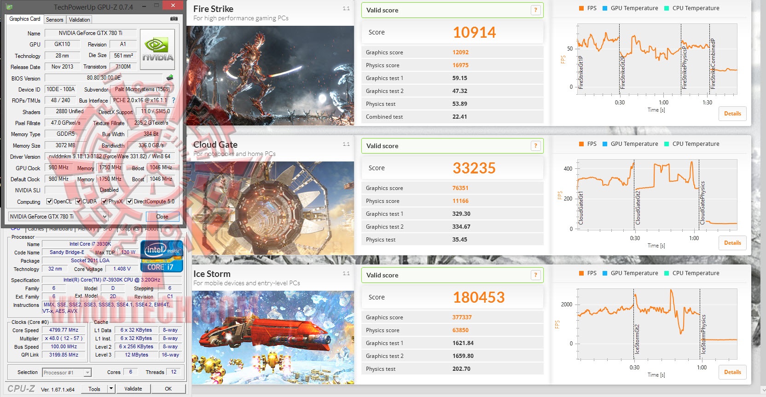Click the Fire Strike score 10914
766x397 pixels.
(x=474, y=32)
